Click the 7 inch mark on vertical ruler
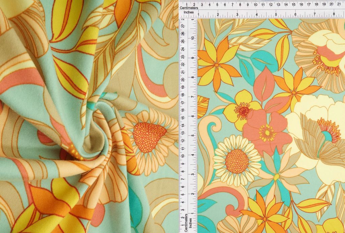This screenshot has height=233, width=345. pyautogui.click(x=193, y=97)
